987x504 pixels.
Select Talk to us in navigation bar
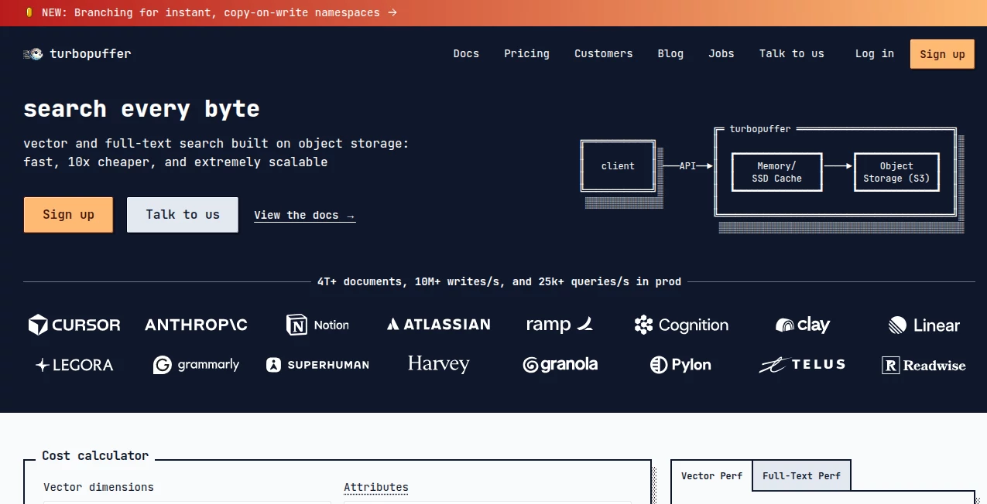[x=791, y=53]
